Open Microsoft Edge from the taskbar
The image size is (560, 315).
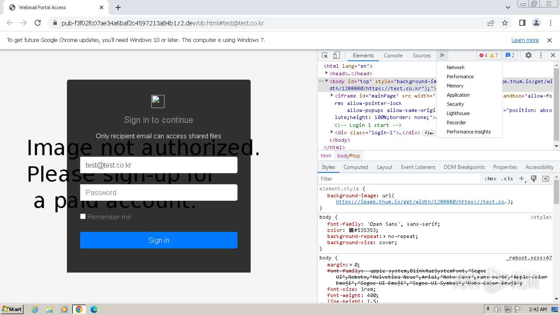coord(94,309)
